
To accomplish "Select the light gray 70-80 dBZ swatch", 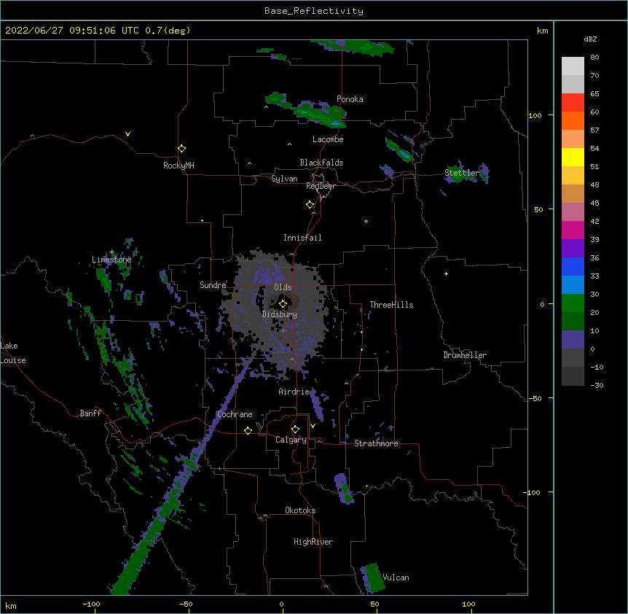I will coord(573,66).
